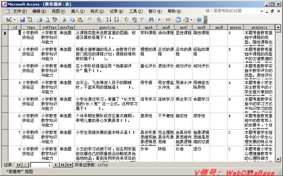The width and height of the screenshot is (283, 176).
Task: Open the 插入 menu
Action: 78,11
